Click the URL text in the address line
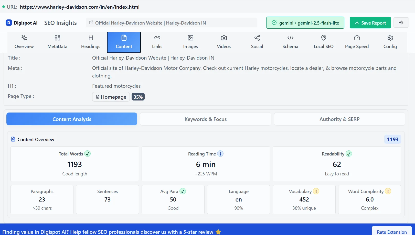 tap(80, 7)
